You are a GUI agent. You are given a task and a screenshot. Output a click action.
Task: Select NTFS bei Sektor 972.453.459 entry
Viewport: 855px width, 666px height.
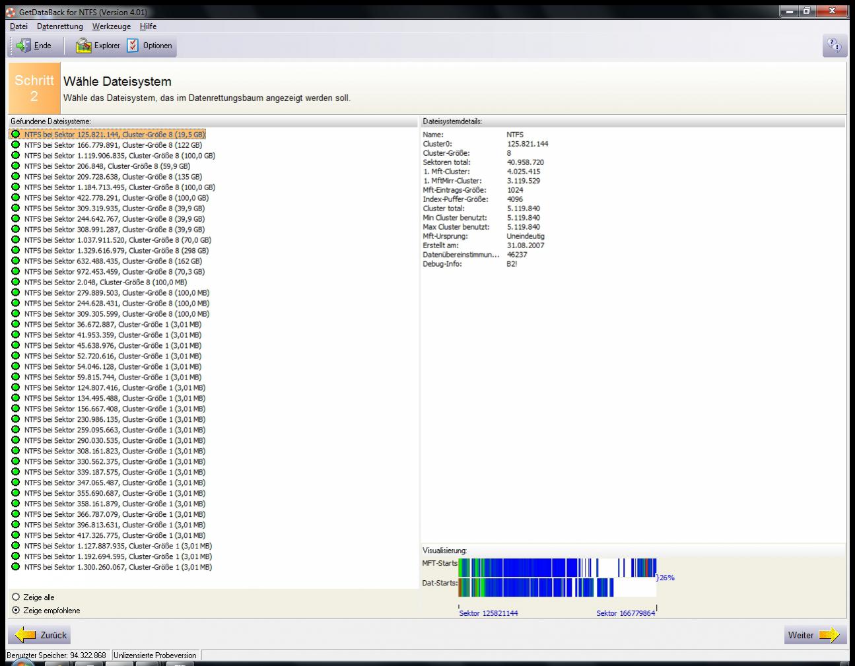click(x=108, y=272)
